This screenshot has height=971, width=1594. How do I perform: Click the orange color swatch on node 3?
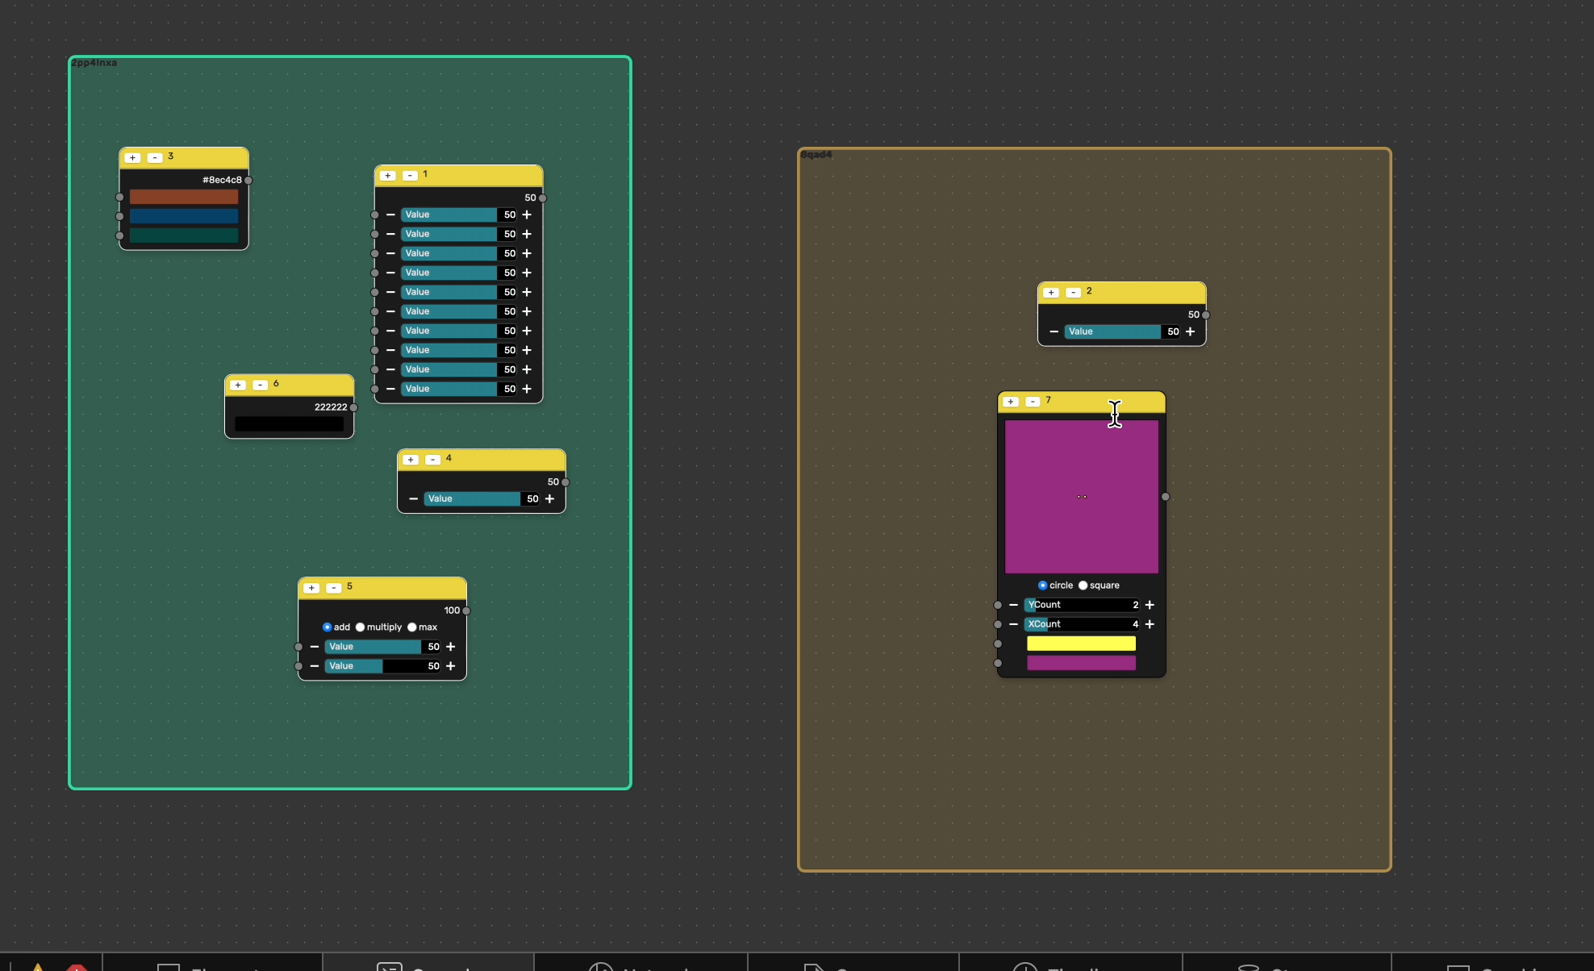[x=183, y=196]
